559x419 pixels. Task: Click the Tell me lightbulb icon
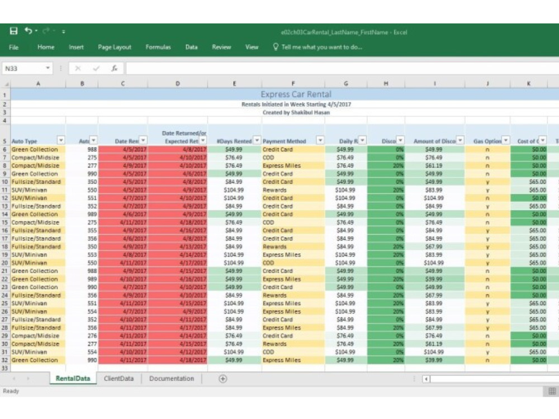pos(276,47)
